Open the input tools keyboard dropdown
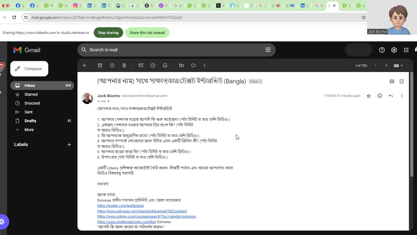Screen dimensions: 417x235 point(398,66)
